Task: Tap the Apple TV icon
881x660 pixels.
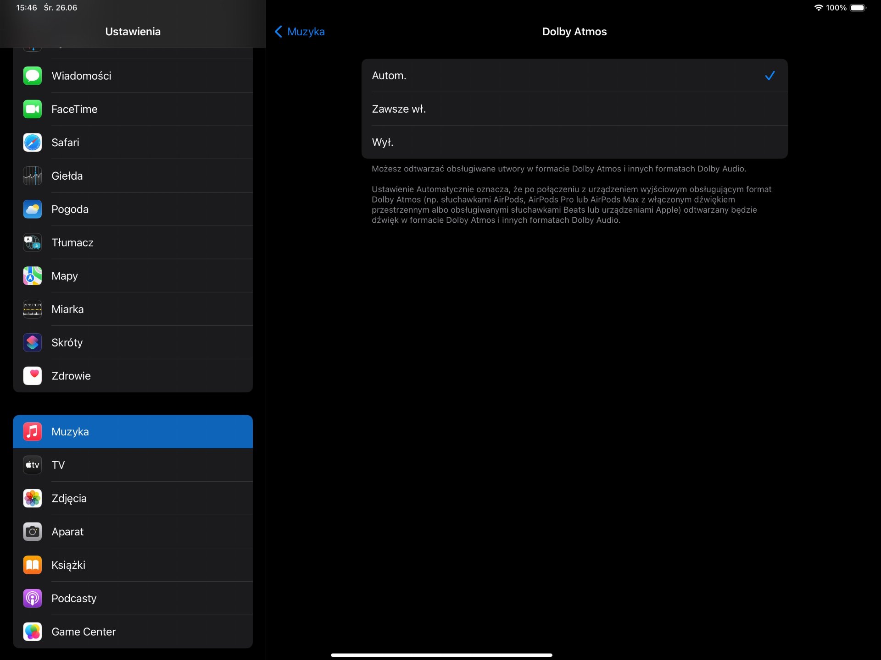Action: (33, 465)
